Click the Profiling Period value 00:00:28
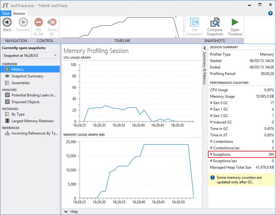 tap(267, 74)
